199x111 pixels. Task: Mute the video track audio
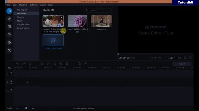pos(12,84)
